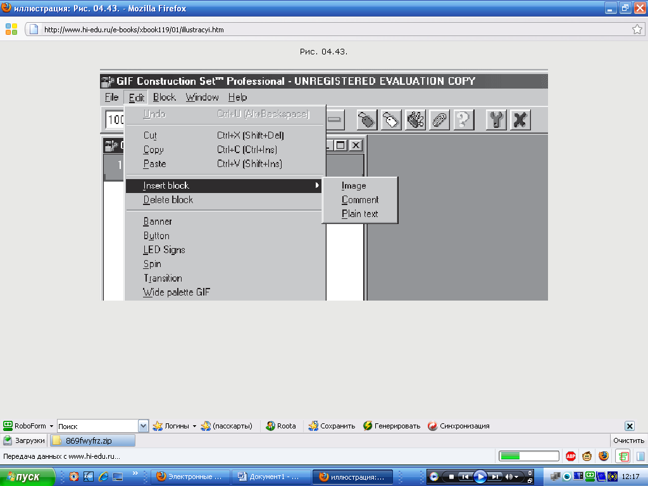This screenshot has width=648, height=486.
Task: Click the network computers tray icon
Action: click(x=556, y=477)
